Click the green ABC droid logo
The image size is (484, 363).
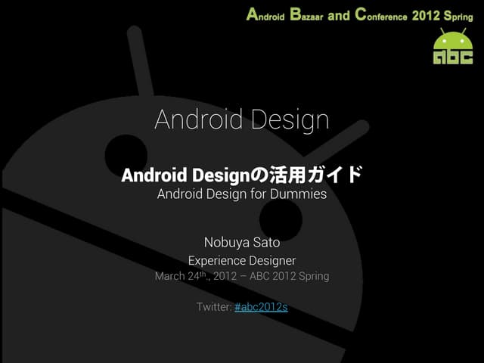(452, 46)
